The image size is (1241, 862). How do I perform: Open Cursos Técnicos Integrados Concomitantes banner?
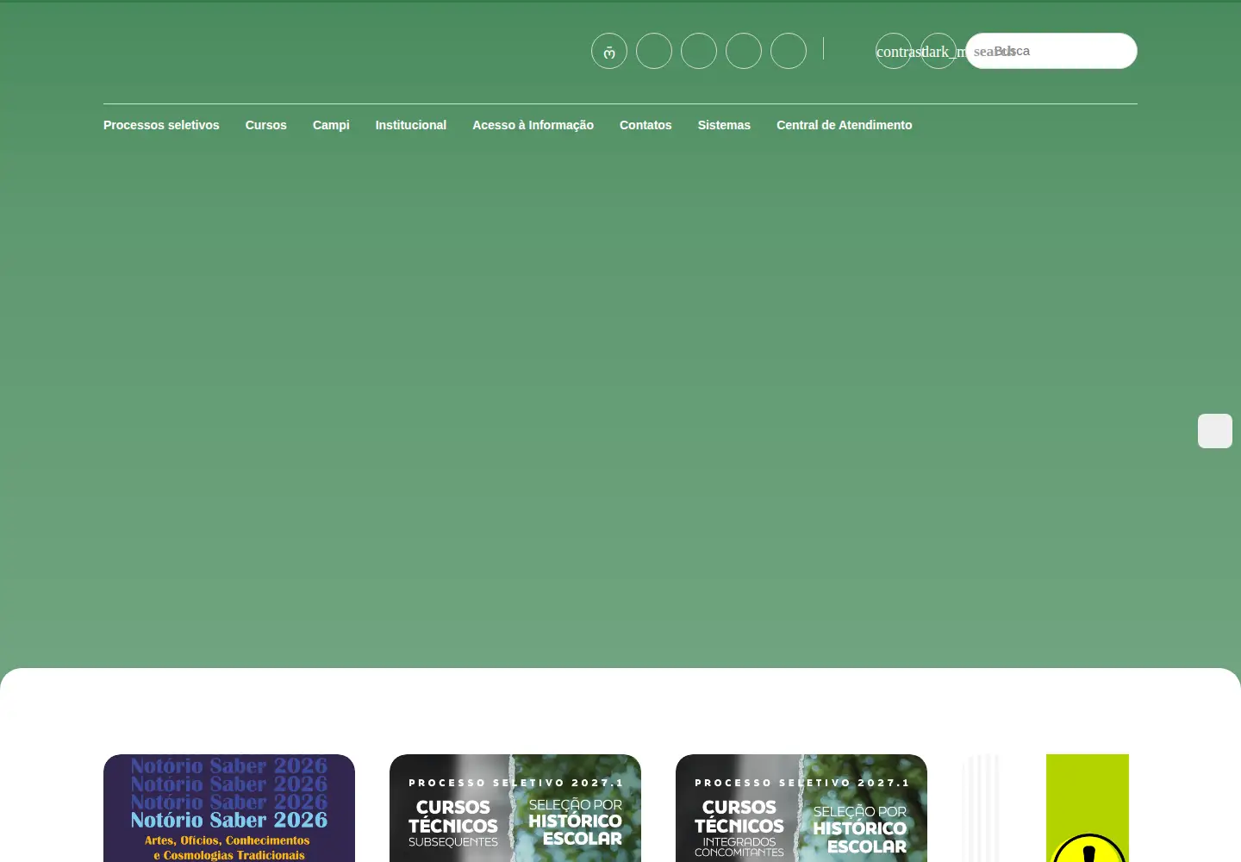(801, 808)
